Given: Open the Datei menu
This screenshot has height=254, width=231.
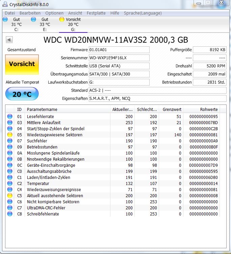Looking at the screenshot, I should pos(10,13).
